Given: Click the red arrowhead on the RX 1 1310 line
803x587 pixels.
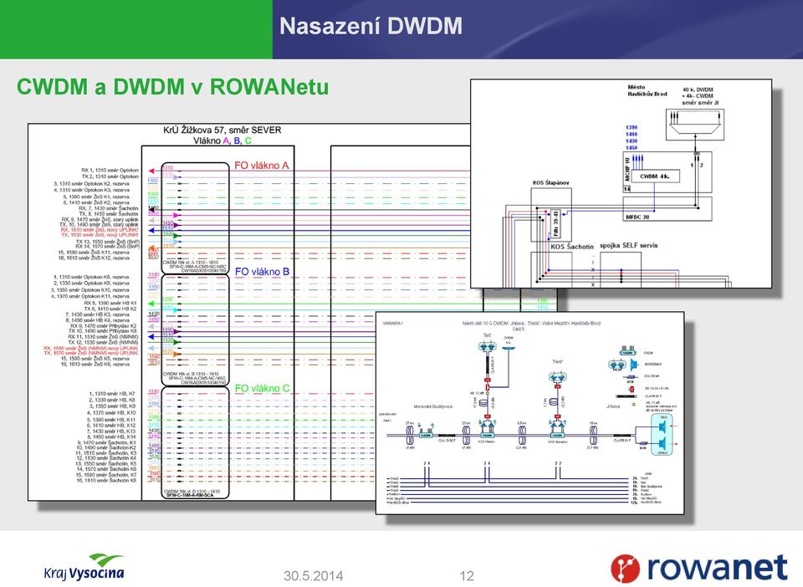Looking at the screenshot, I should click(x=151, y=171).
